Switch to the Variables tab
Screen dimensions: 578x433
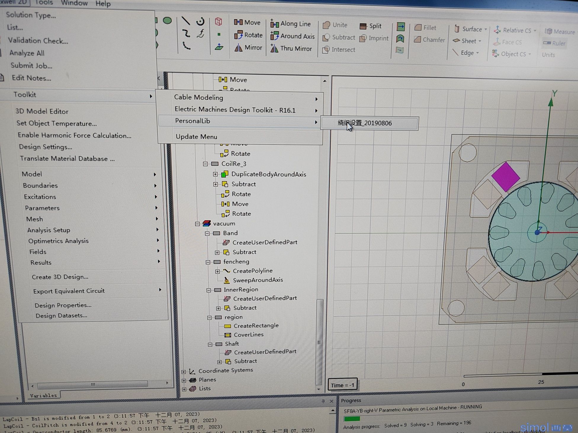[x=44, y=395]
